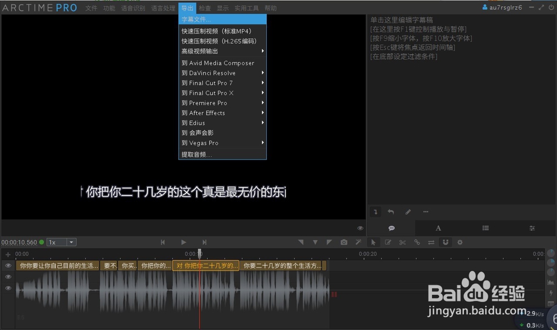
Task: Click the pencil edit icon in subtitle panel
Action: click(x=408, y=212)
